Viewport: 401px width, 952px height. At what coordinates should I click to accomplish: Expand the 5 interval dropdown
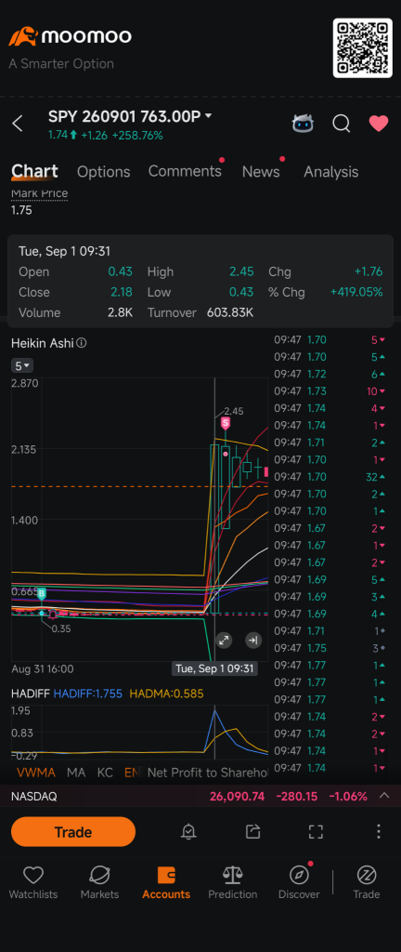(x=22, y=365)
